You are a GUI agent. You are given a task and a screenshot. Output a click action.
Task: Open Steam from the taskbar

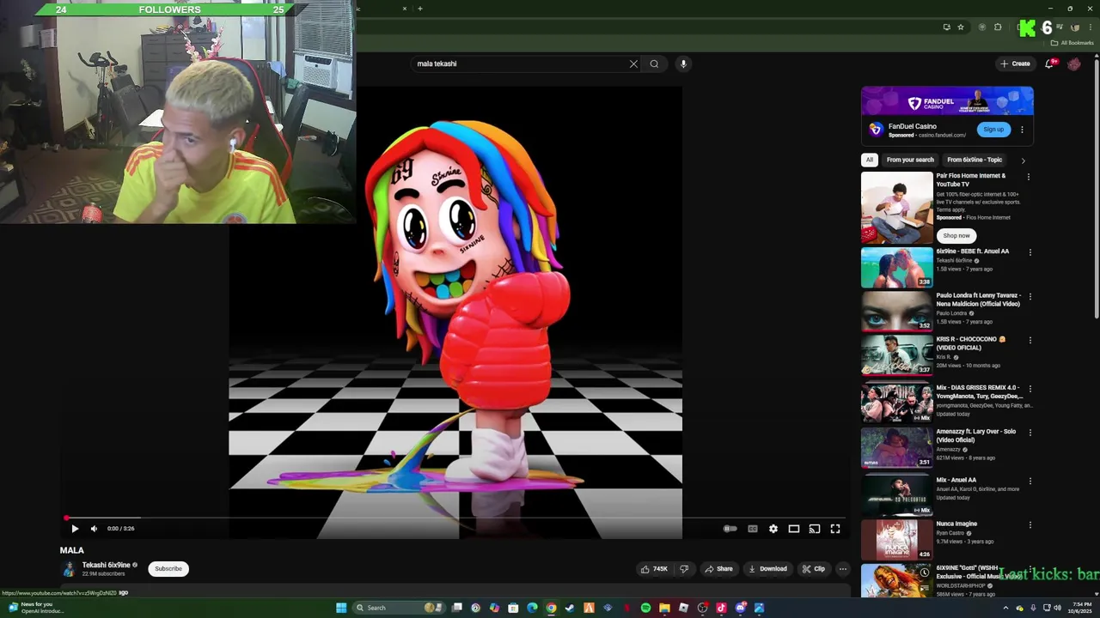pyautogui.click(x=570, y=608)
